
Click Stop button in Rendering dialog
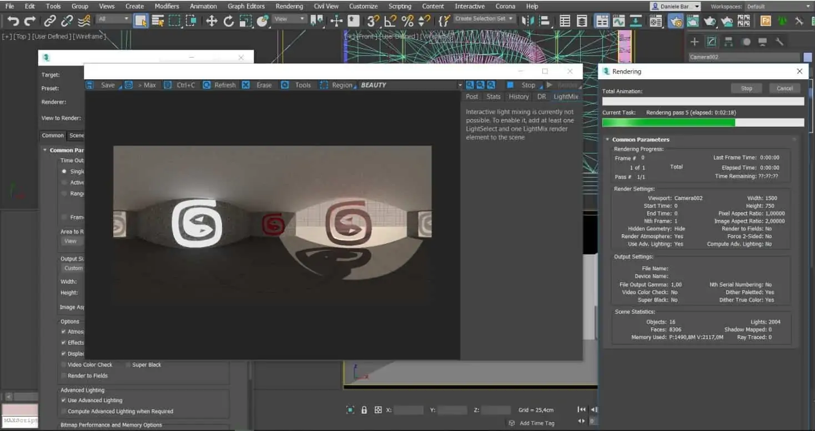coord(746,88)
